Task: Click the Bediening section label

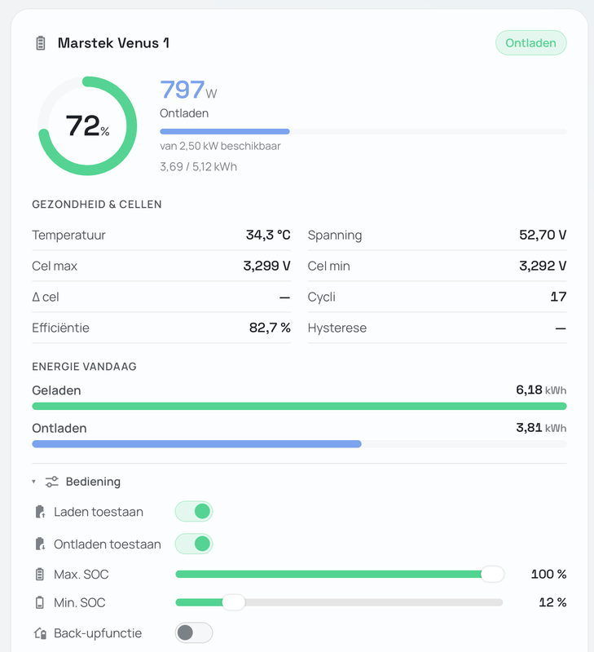Action: (93, 482)
